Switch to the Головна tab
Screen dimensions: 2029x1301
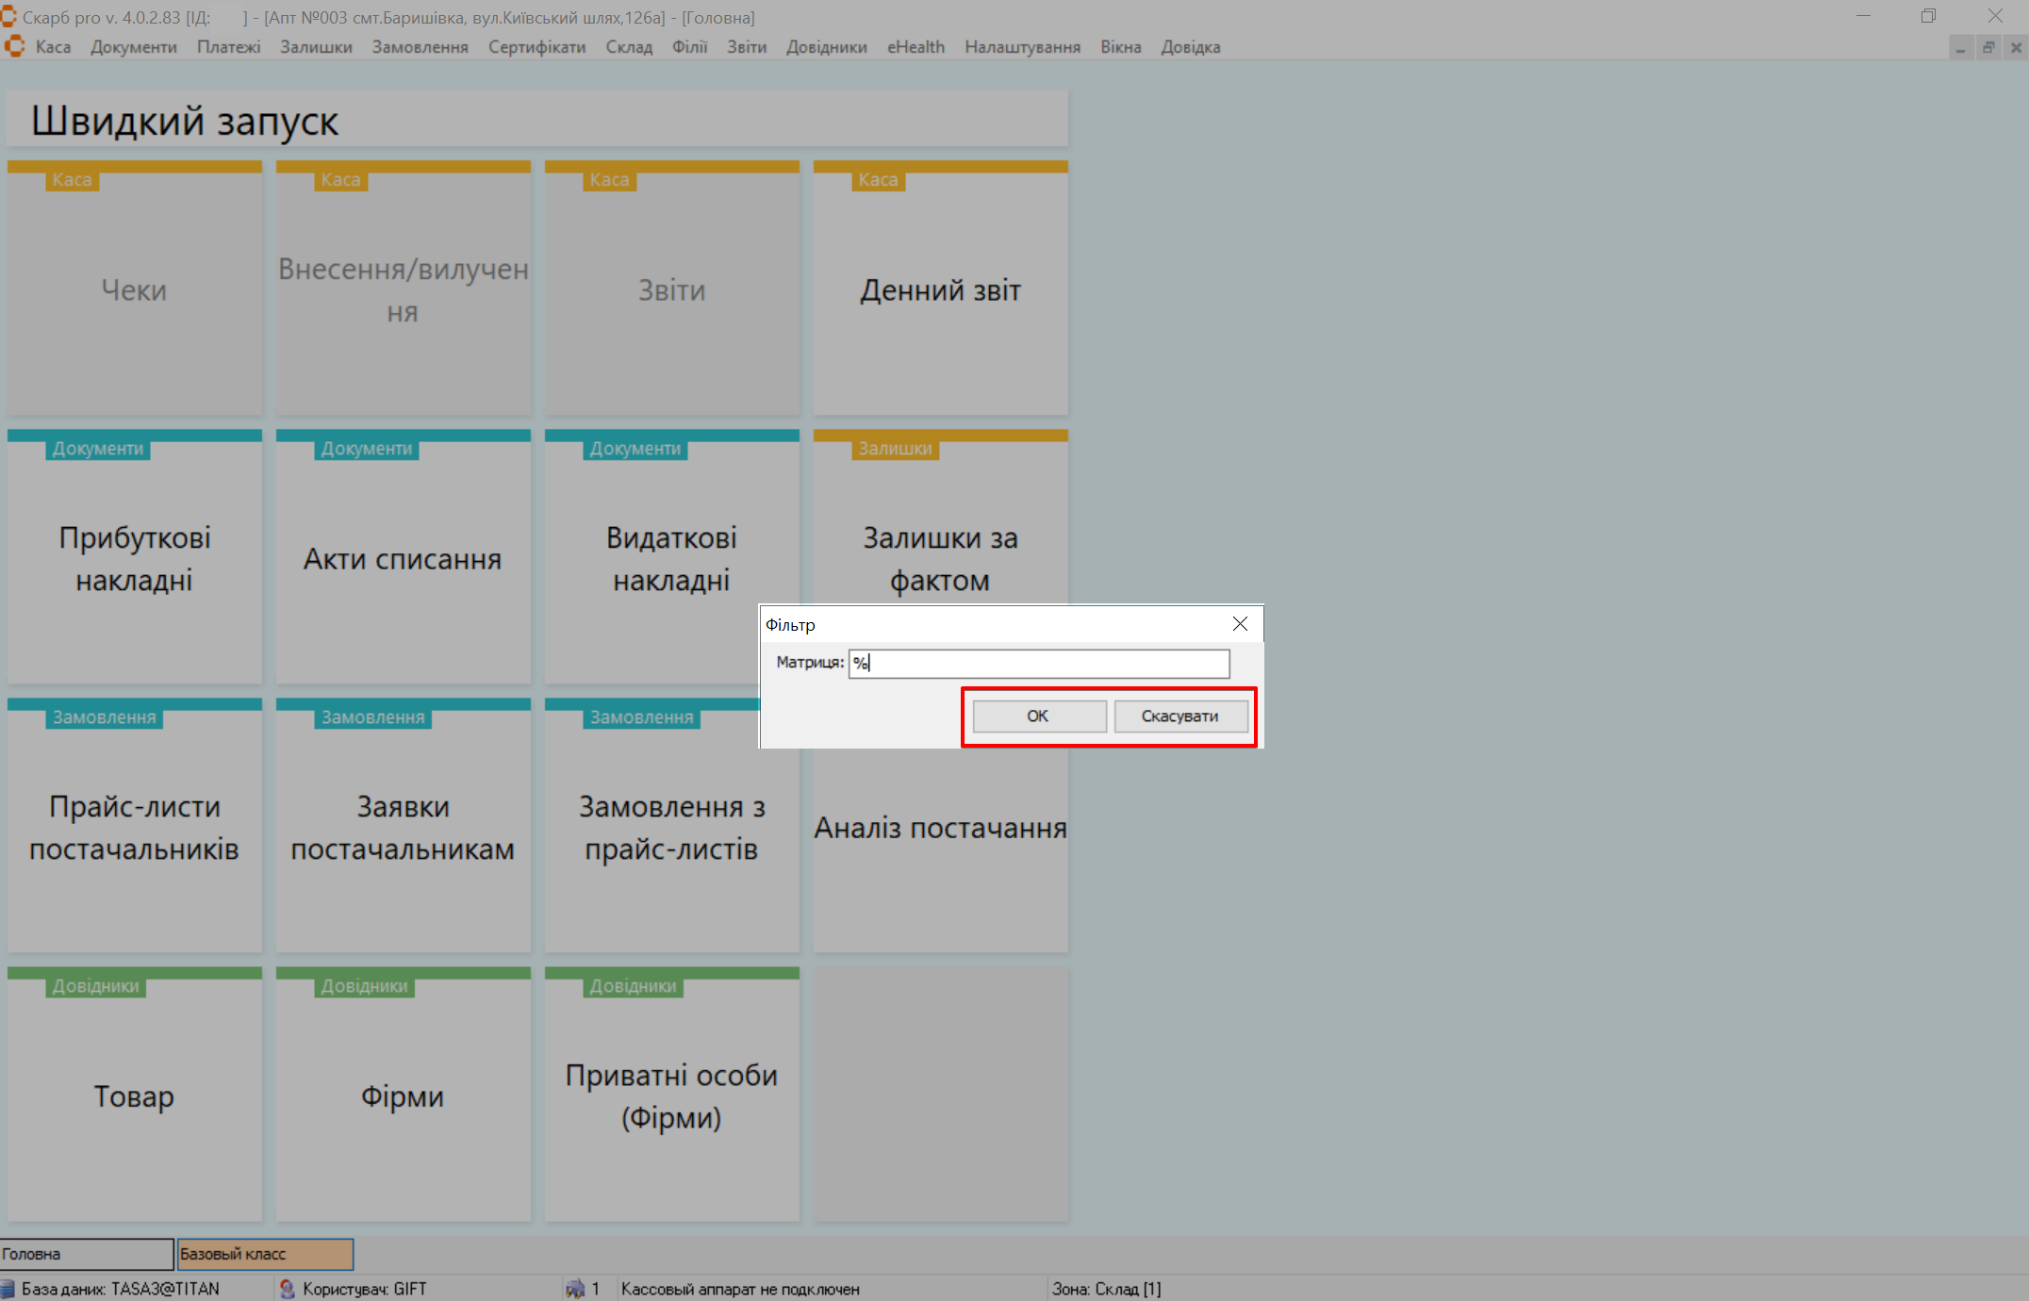point(87,1254)
